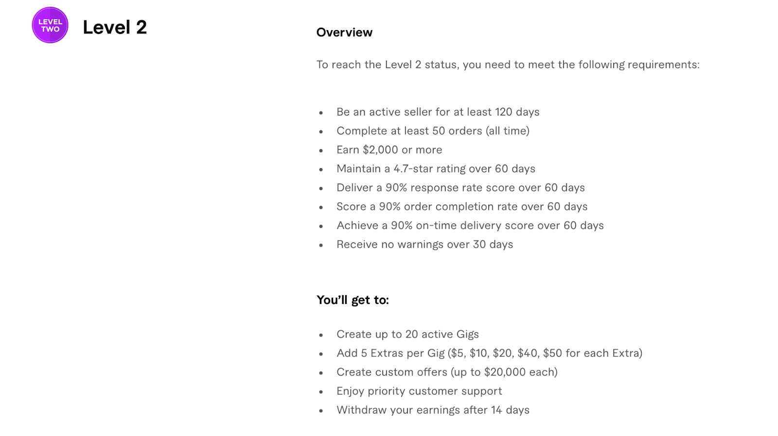Select the Complete at least 50 orders line
This screenshot has height=436, width=778.
coord(433,131)
